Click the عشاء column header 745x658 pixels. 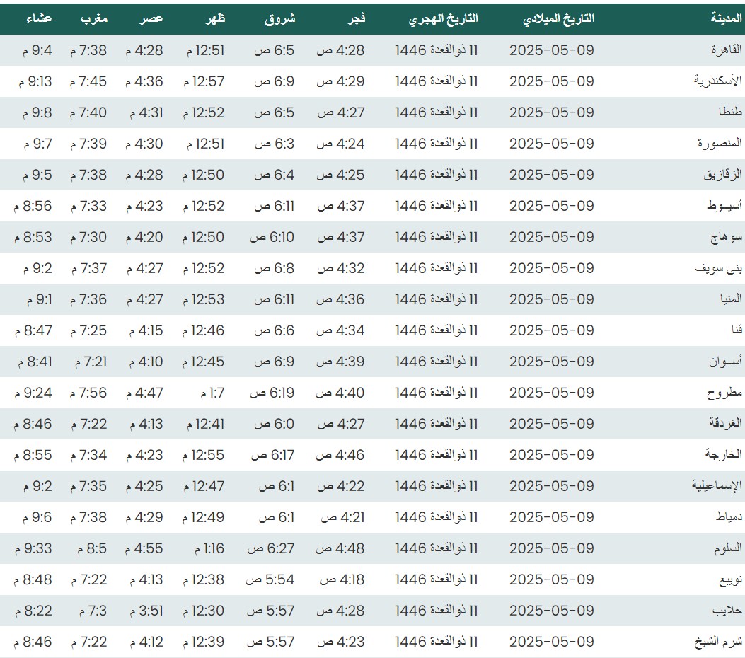[37, 19]
